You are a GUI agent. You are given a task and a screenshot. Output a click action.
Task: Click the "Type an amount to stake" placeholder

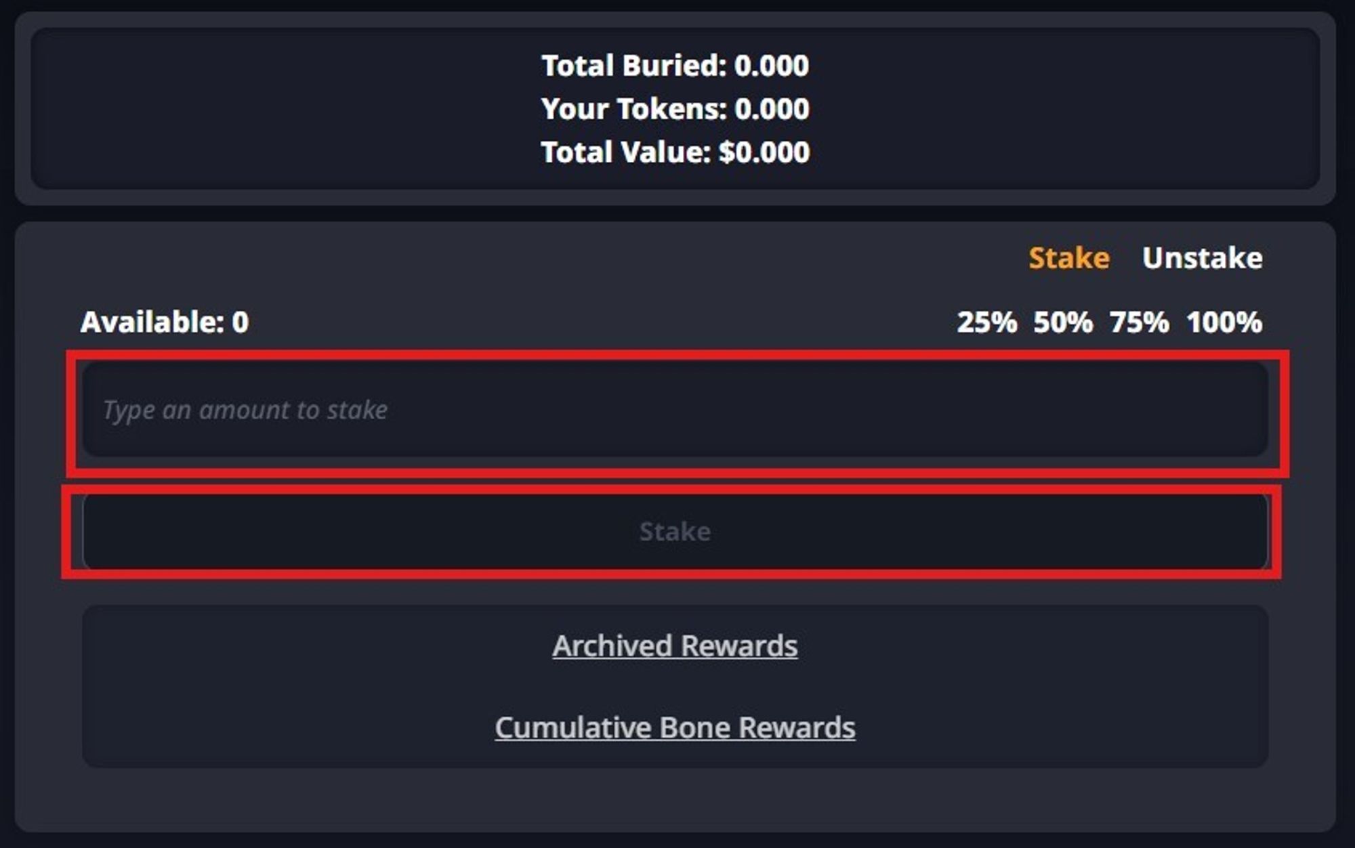[x=245, y=410]
